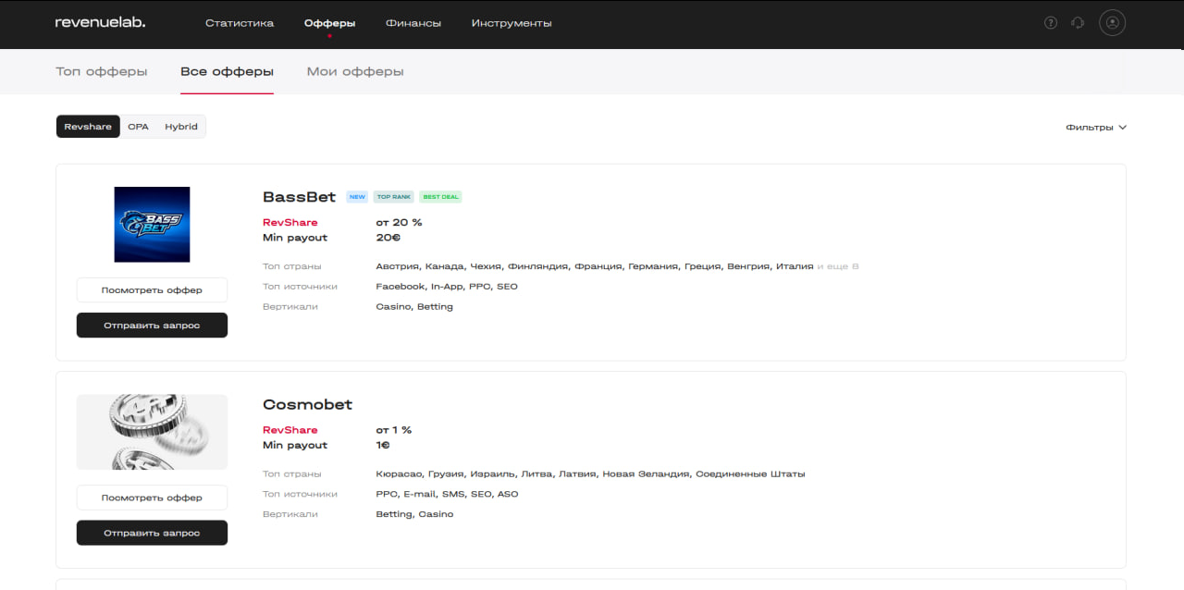Switch to Топ офферы tab

(x=102, y=71)
